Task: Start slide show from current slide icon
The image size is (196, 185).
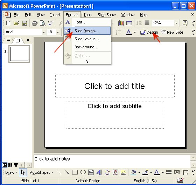Action: tap(16, 165)
